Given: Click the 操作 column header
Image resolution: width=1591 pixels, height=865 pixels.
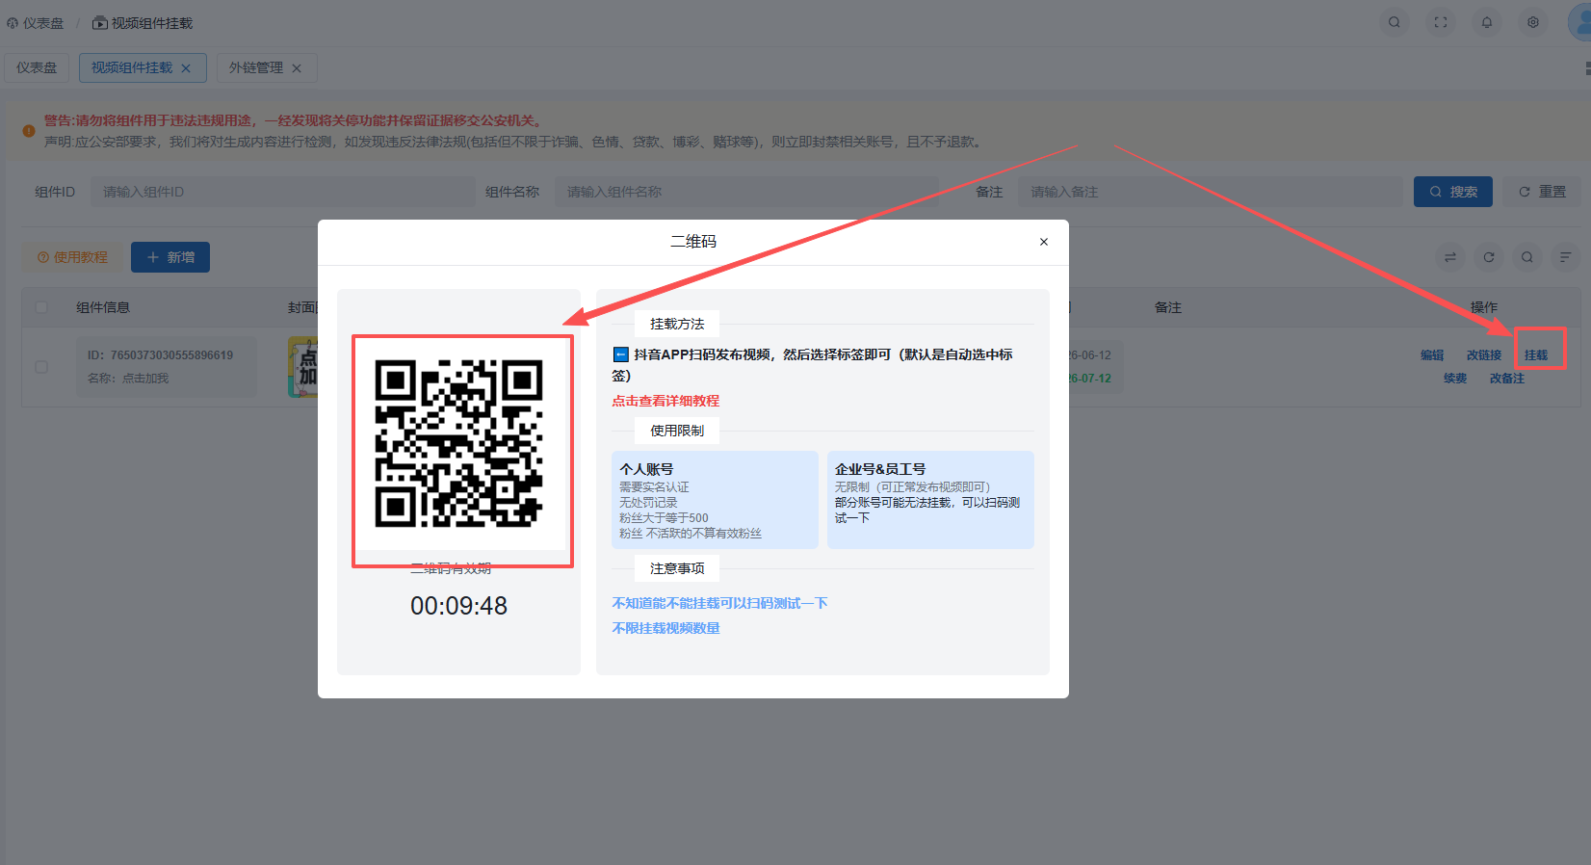Looking at the screenshot, I should tap(1484, 307).
